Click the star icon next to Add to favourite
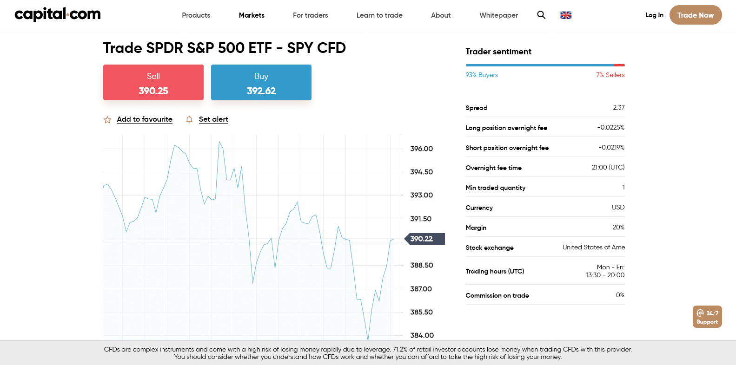 click(107, 119)
